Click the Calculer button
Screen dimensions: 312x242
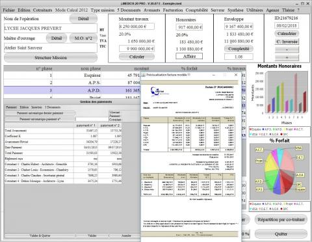pos(136,57)
